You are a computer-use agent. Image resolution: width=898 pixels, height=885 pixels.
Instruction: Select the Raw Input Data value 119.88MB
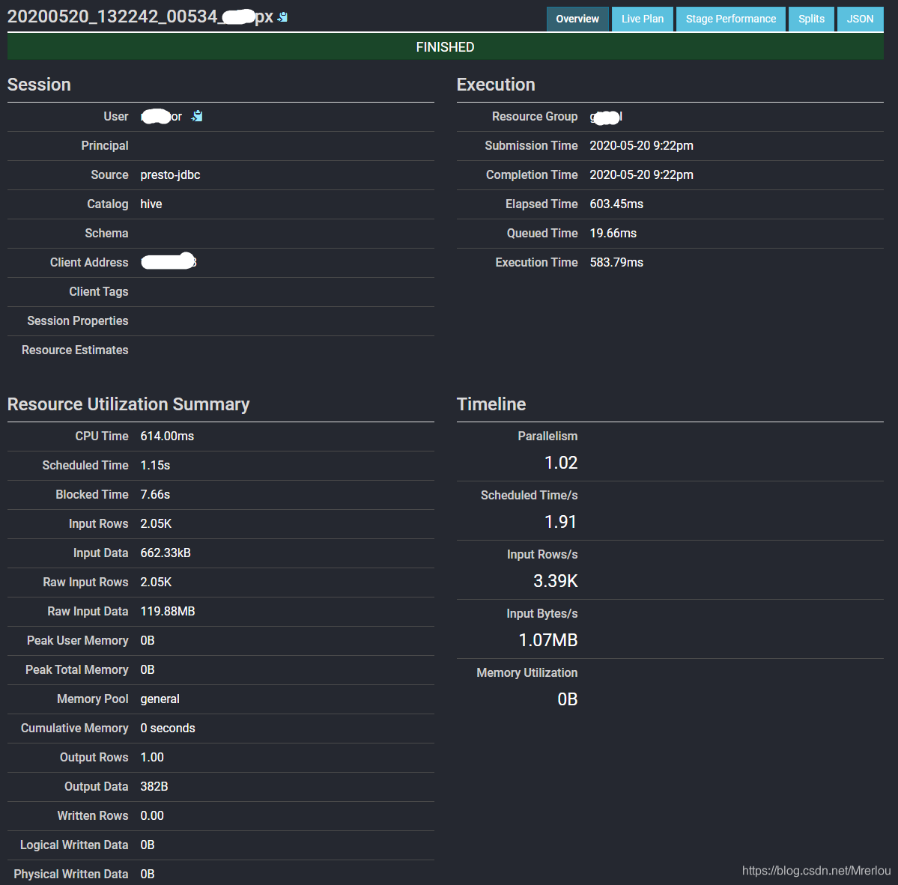pos(168,612)
